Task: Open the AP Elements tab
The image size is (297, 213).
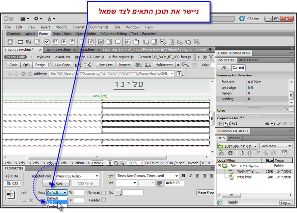Action: pos(249,60)
